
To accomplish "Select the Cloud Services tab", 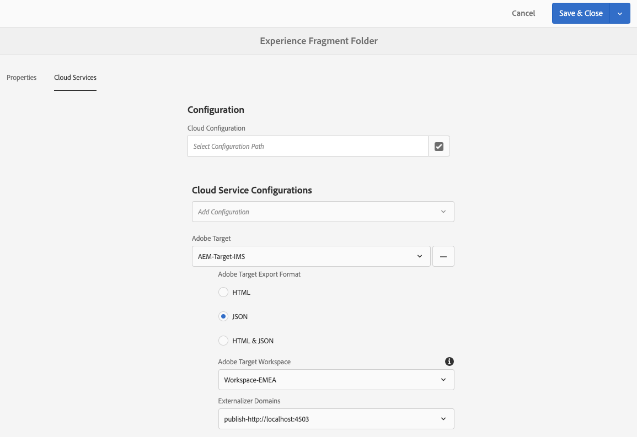I will point(75,78).
